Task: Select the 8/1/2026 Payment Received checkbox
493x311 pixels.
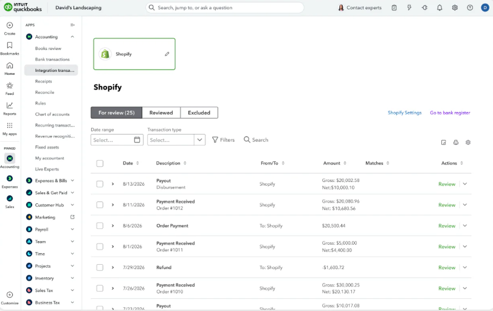Action: (100, 246)
